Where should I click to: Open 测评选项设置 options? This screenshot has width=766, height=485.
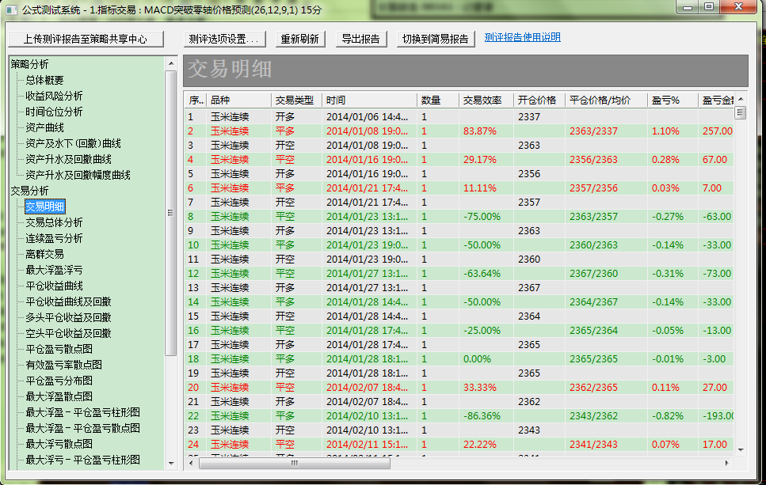point(223,39)
